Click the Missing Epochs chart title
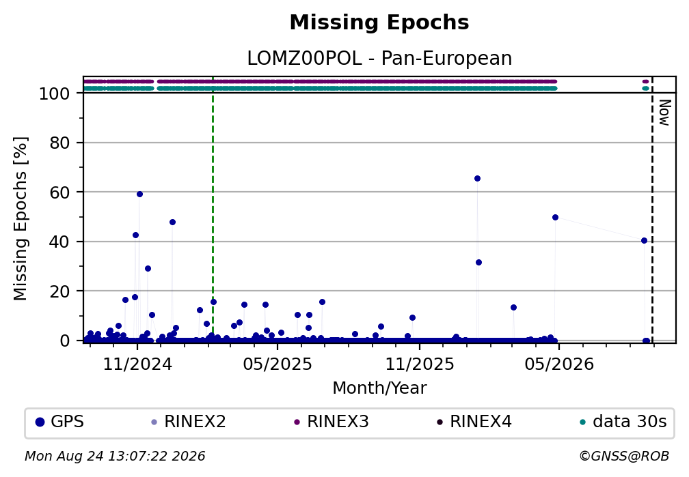The image size is (689, 477). point(379,23)
